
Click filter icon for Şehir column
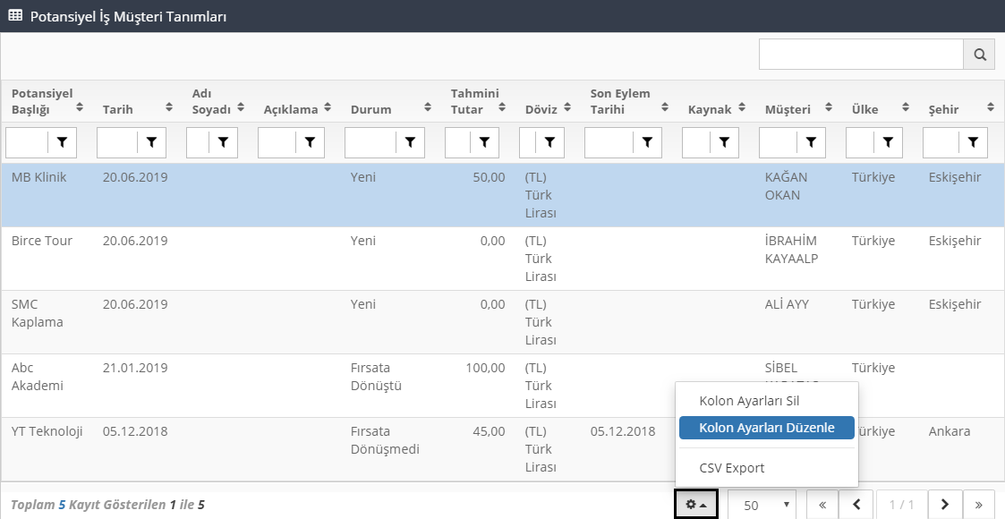(x=973, y=141)
